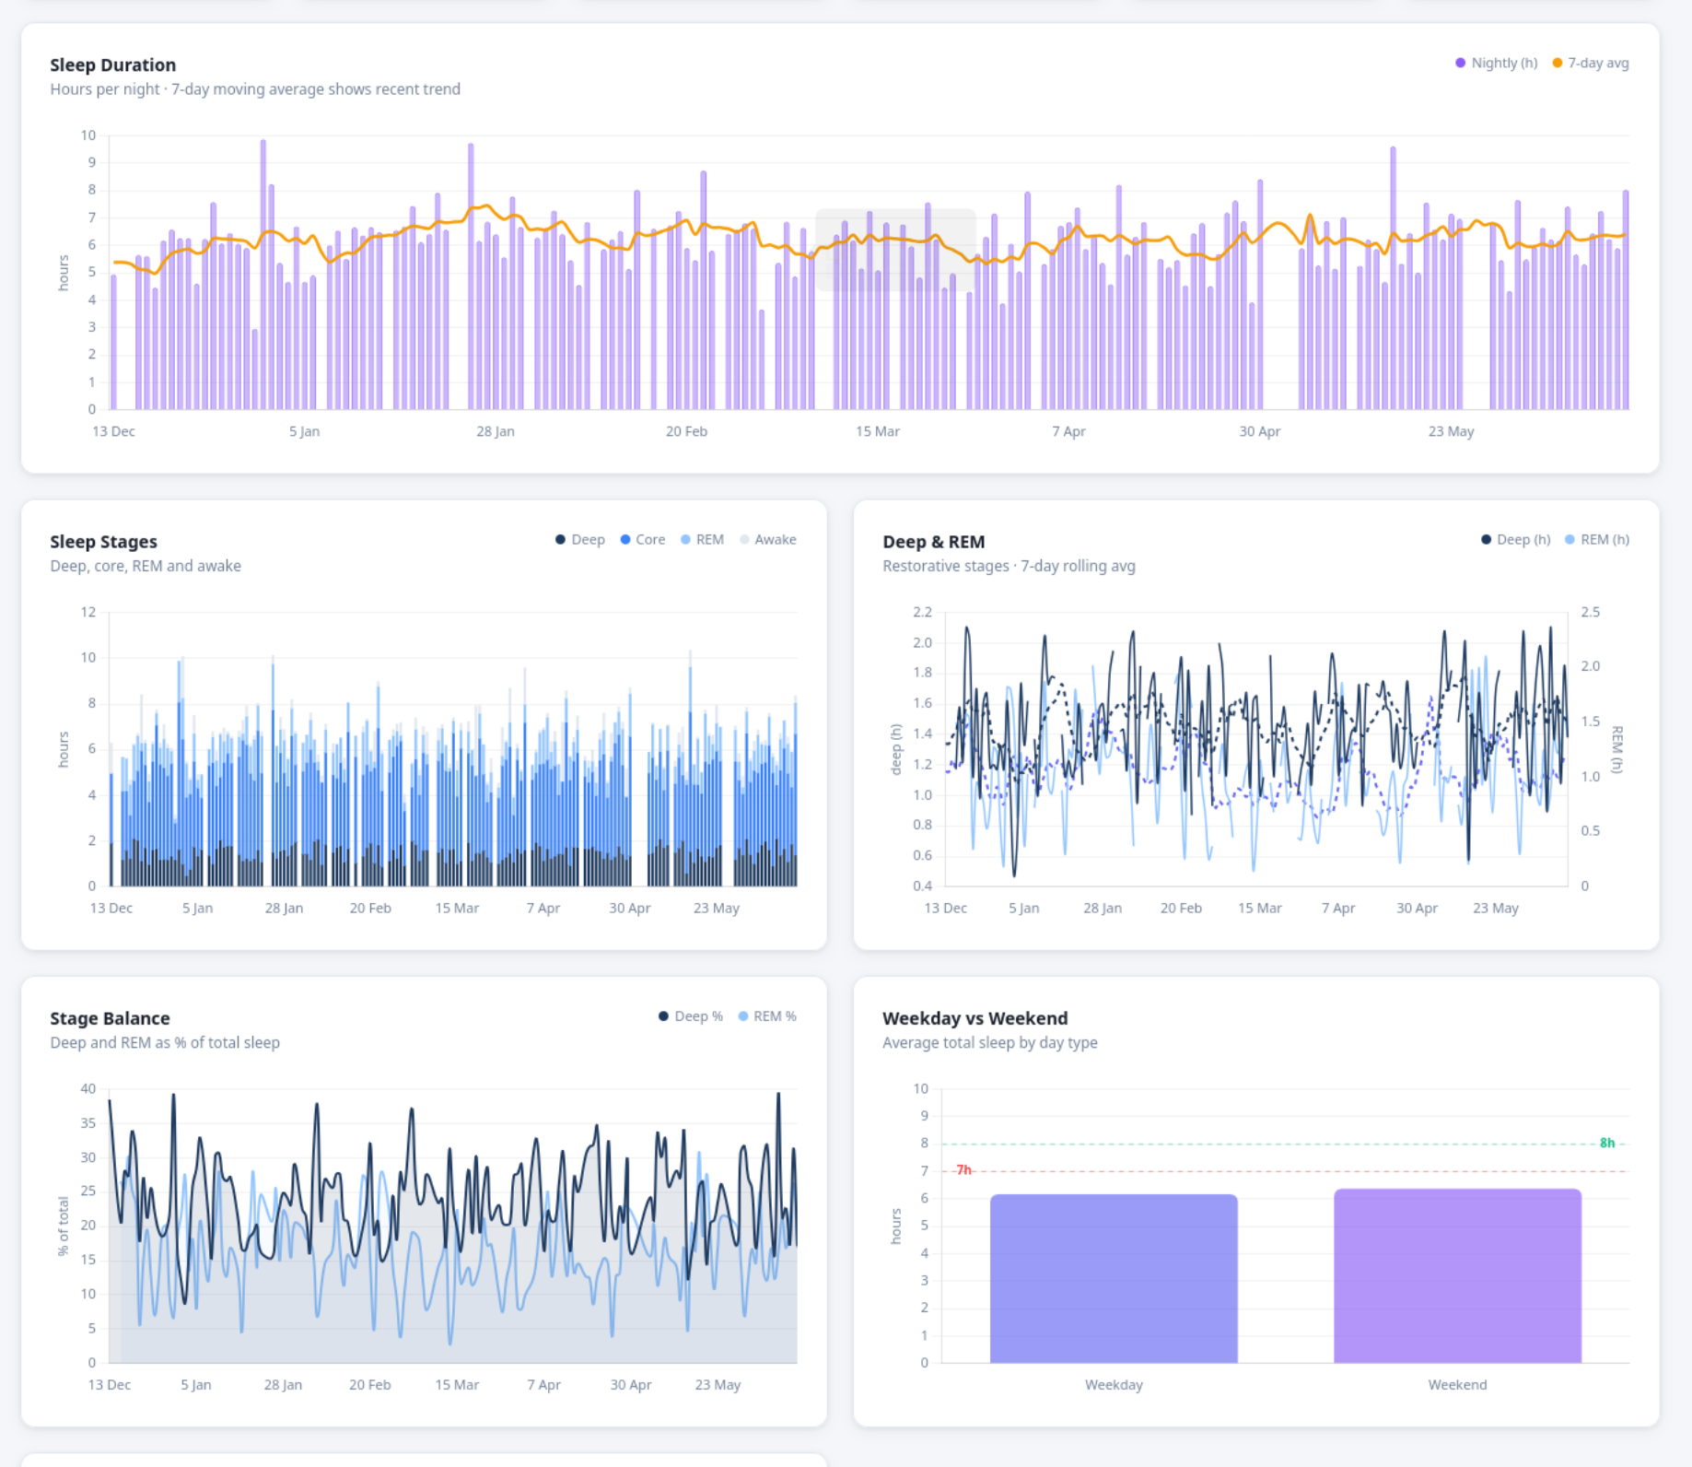Click the 30 Apr label on Deep & REM axis
The height and width of the screenshot is (1467, 1692).
pos(1417,908)
